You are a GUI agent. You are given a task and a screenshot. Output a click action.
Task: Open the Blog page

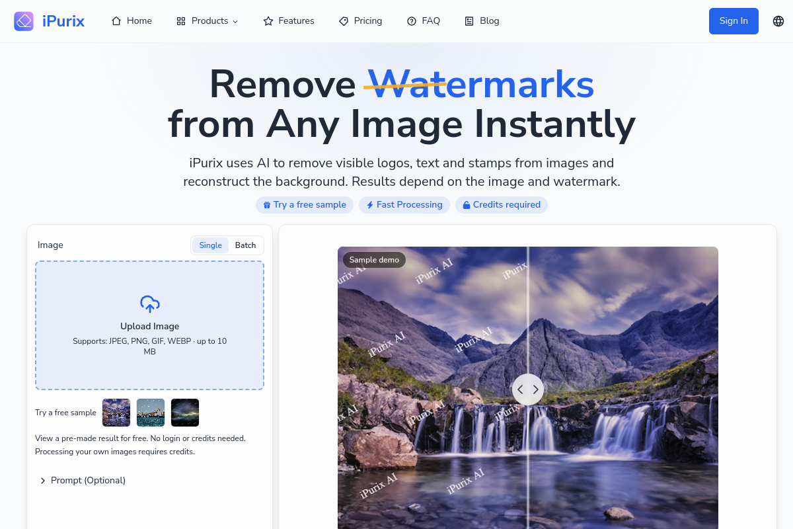pyautogui.click(x=482, y=21)
